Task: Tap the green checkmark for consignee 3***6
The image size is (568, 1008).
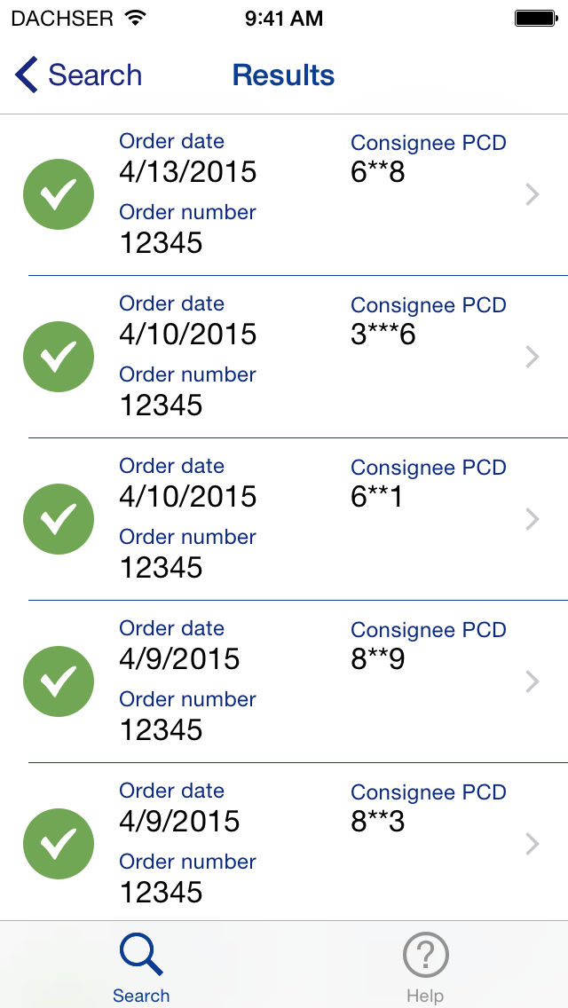Action: point(59,357)
